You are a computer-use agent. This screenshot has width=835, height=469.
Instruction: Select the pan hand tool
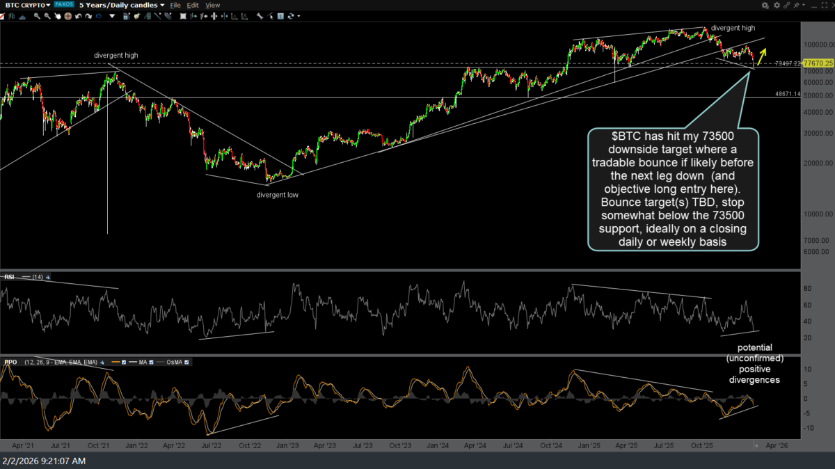(58, 17)
